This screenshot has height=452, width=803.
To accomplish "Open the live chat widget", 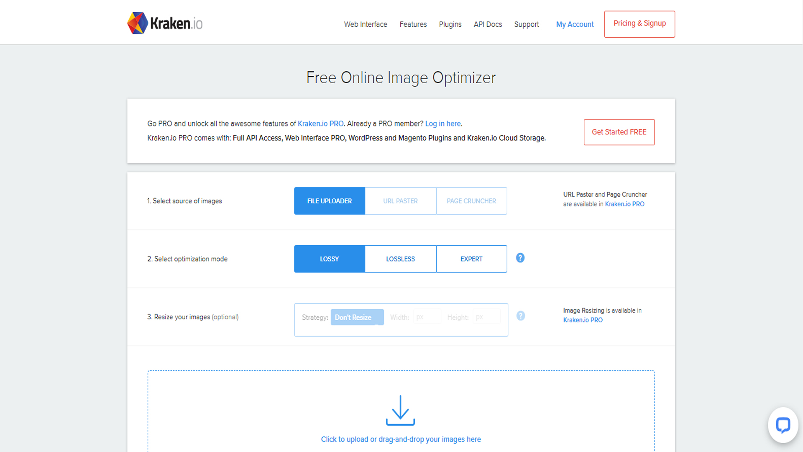I will click(x=783, y=425).
